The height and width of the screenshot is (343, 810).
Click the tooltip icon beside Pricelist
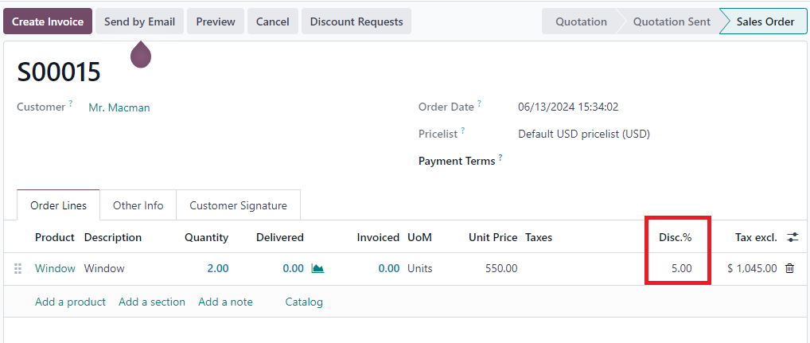[463, 131]
